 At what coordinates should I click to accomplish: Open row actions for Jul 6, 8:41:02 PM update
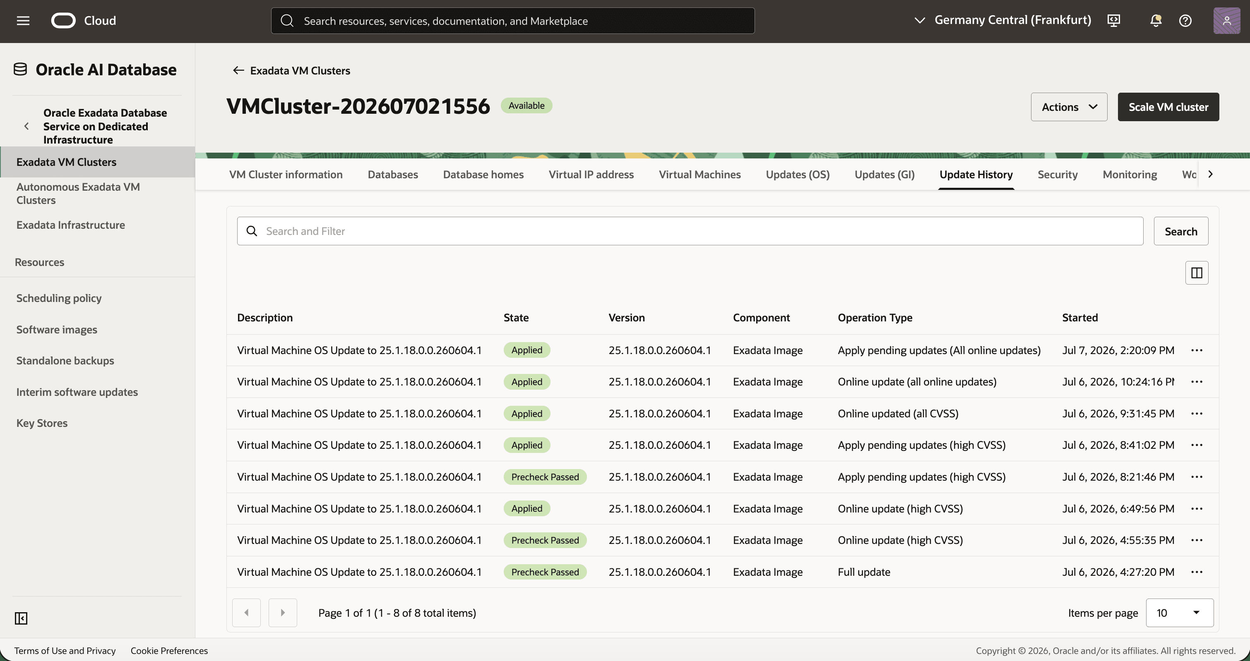[1196, 445]
